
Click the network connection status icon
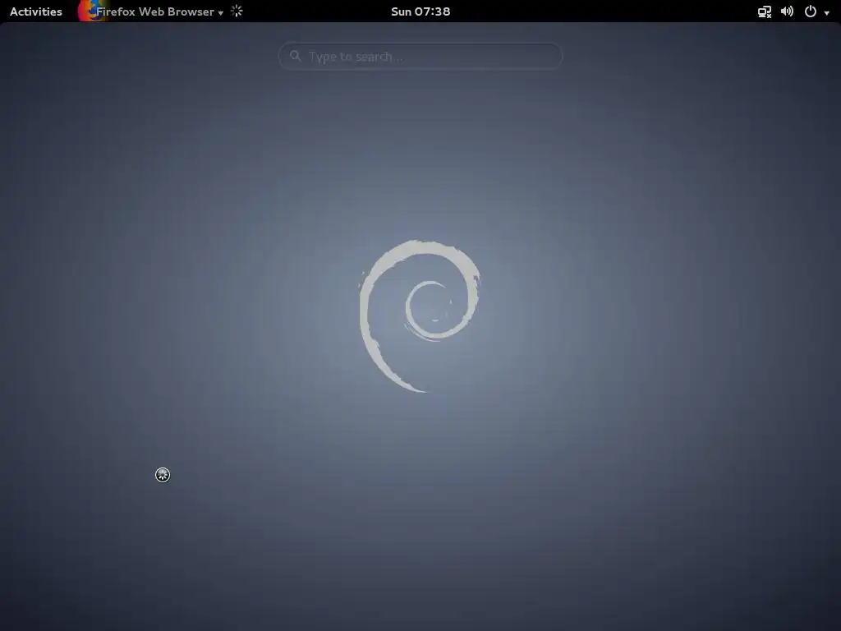tap(765, 12)
